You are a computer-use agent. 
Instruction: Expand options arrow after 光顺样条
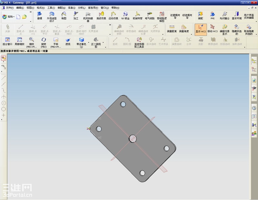[163, 34]
